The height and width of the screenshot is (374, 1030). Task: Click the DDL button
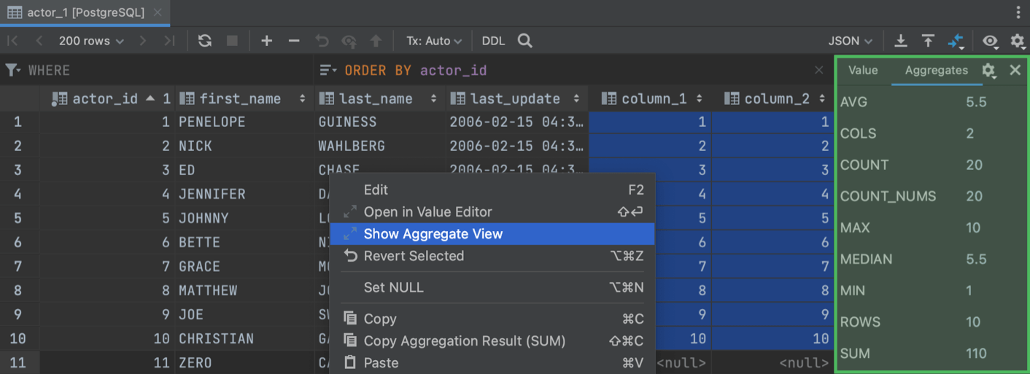[x=493, y=41]
